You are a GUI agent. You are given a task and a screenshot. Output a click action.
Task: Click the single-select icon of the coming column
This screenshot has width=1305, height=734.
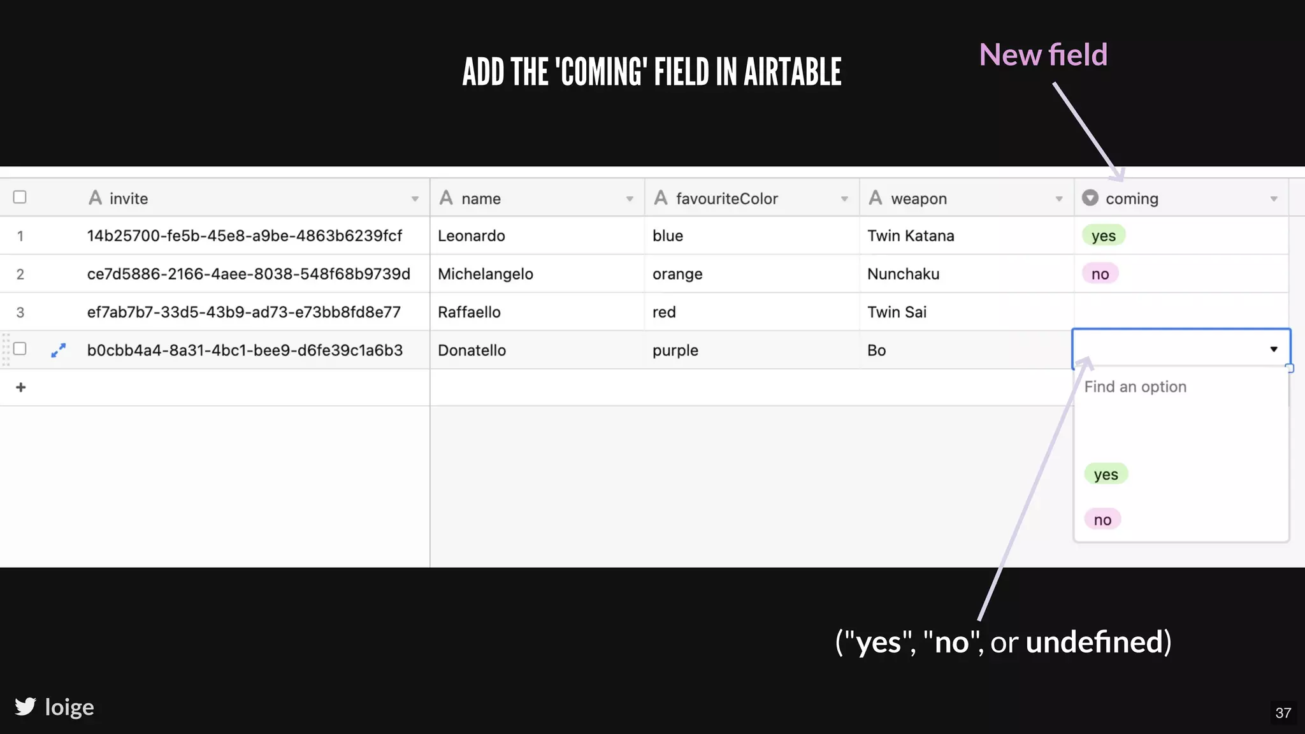tap(1090, 198)
